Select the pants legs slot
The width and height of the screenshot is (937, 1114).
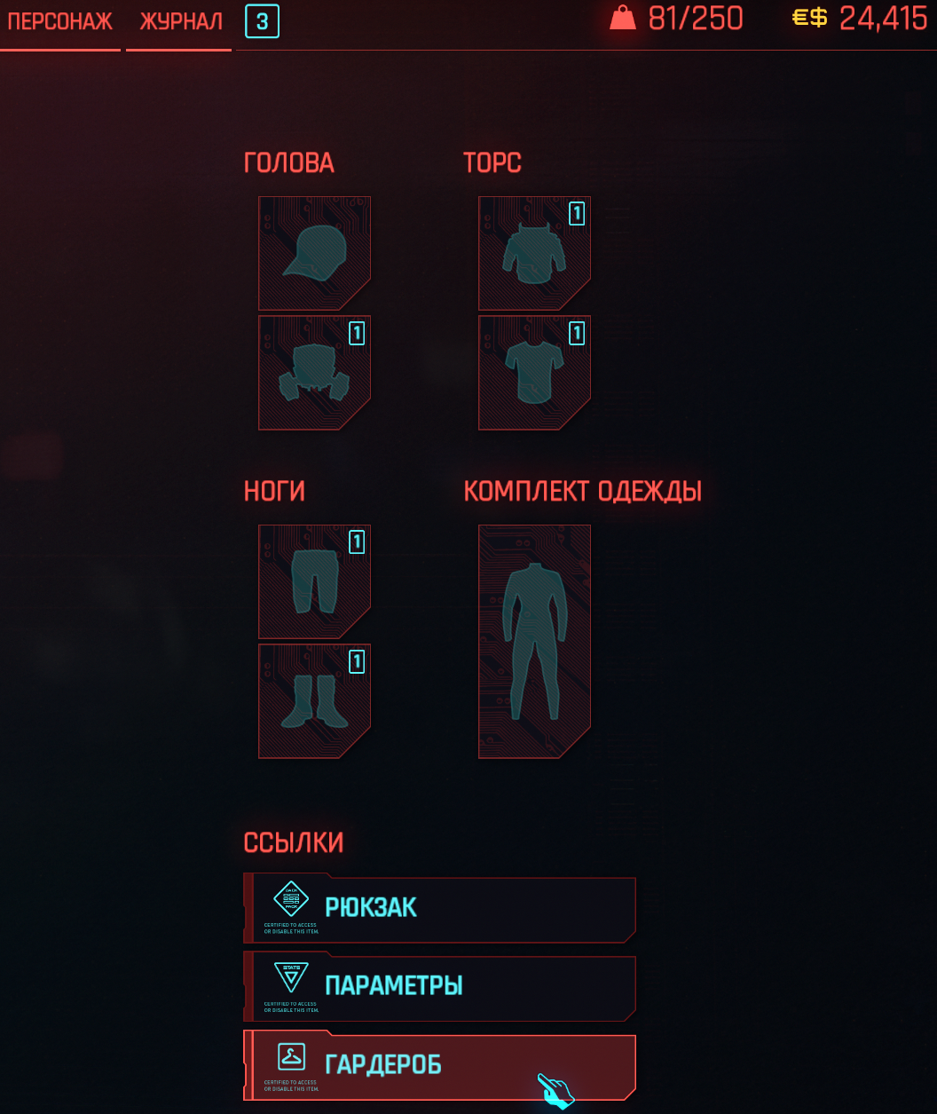click(x=314, y=581)
